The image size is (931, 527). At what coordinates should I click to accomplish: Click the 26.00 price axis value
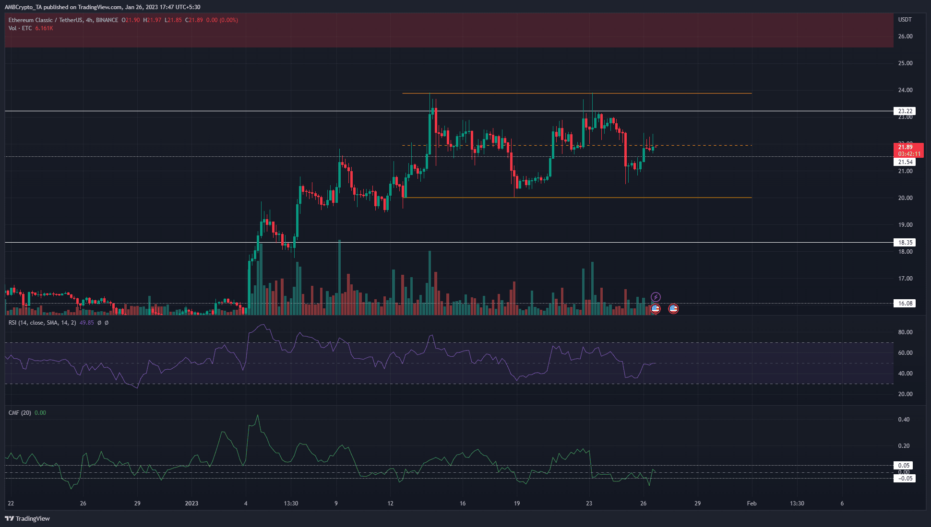pyautogui.click(x=905, y=36)
